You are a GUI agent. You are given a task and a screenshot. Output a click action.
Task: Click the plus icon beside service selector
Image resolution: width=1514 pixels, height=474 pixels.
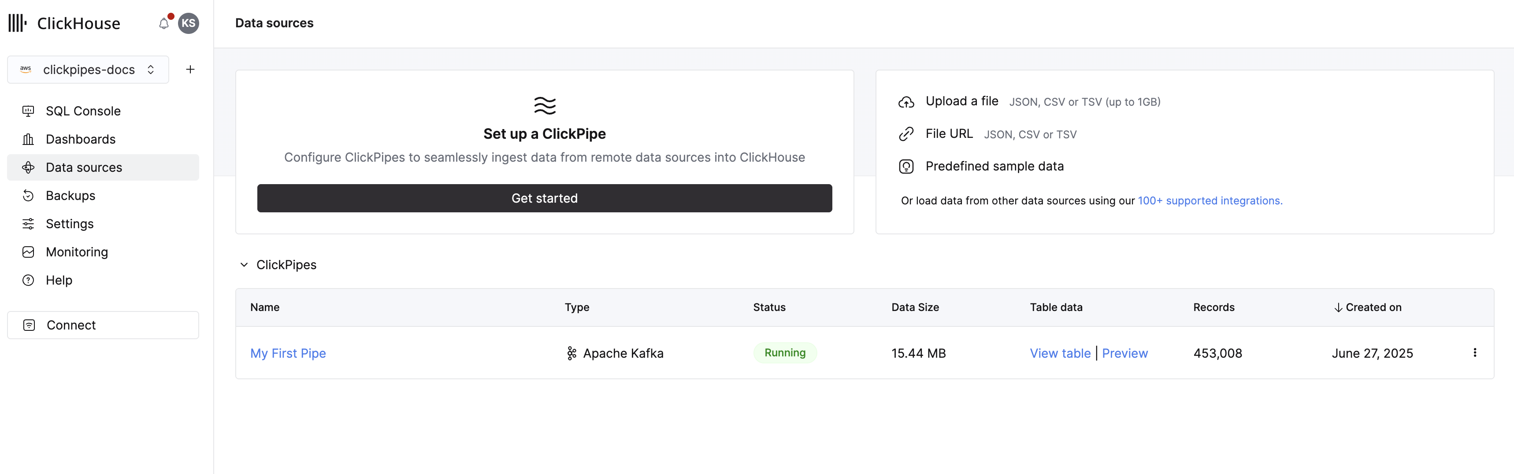[190, 69]
